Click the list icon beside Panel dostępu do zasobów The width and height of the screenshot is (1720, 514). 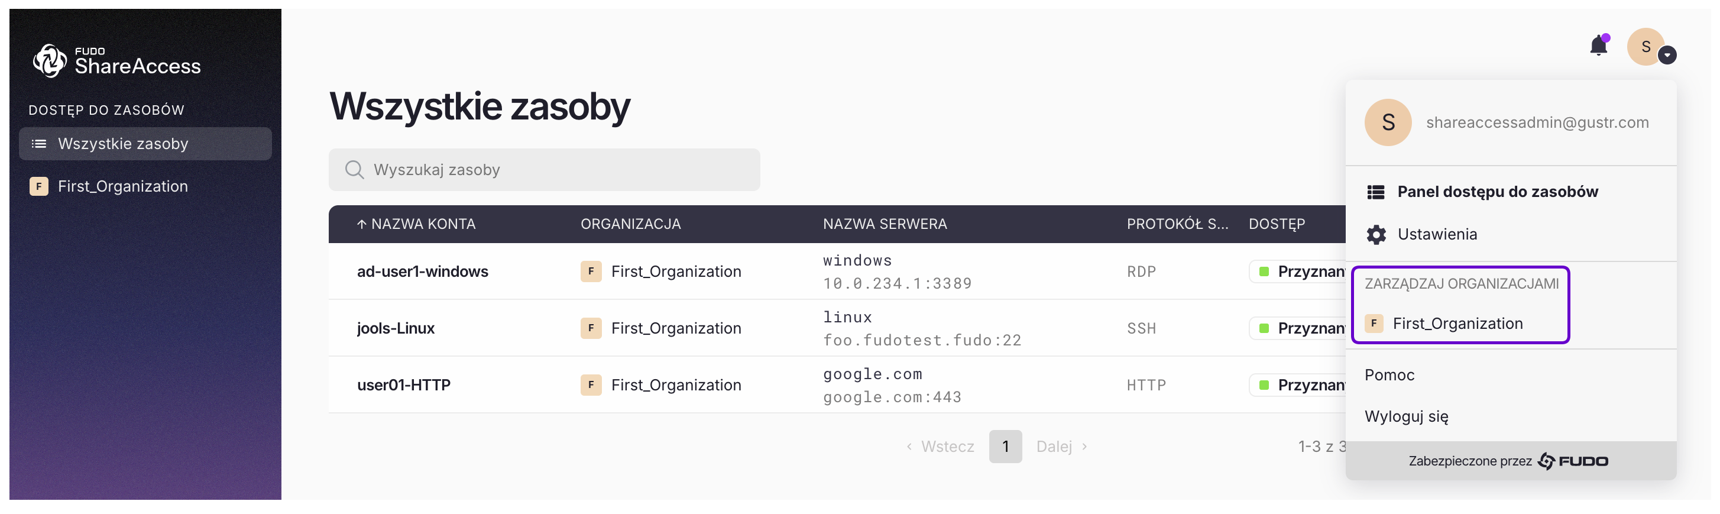pos(1375,192)
